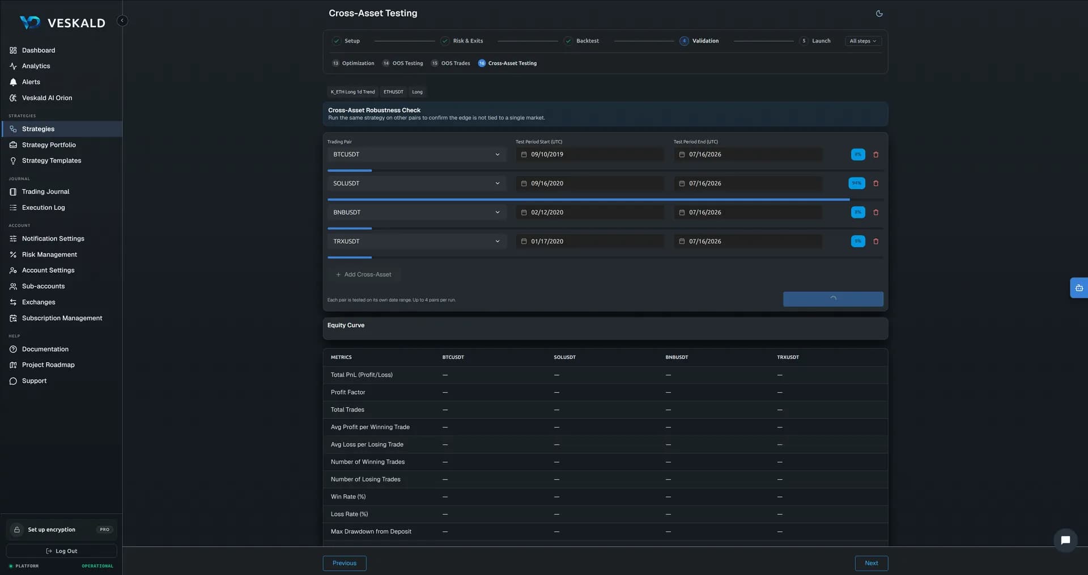This screenshot has height=575, width=1088.
Task: Click the Trading Journal icon
Action: pos(13,192)
